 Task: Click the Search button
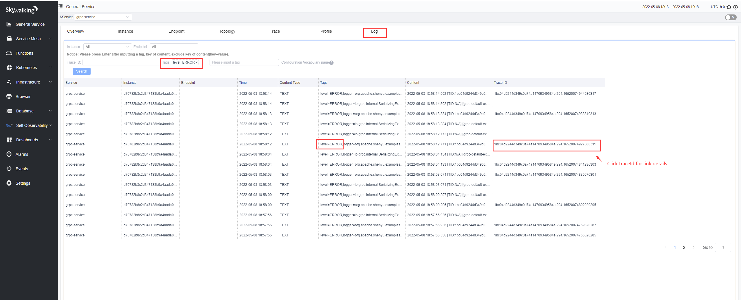tap(81, 71)
